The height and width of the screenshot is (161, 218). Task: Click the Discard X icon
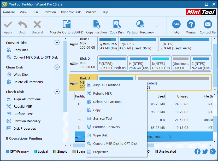[x=37, y=25]
